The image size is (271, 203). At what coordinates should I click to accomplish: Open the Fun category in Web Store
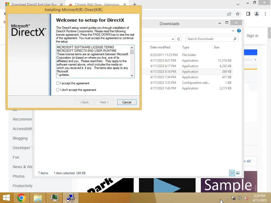[x=16, y=157]
